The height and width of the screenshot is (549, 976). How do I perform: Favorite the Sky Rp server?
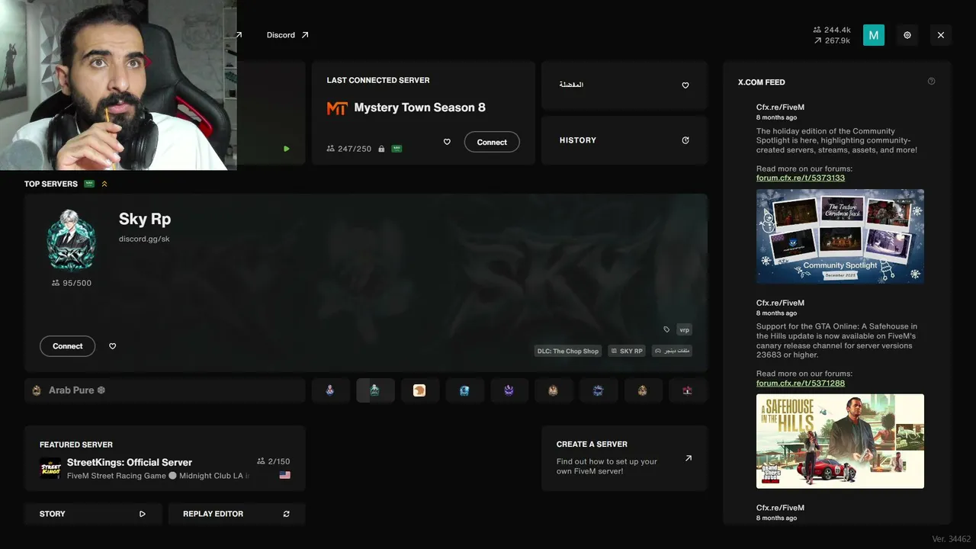[x=113, y=346]
